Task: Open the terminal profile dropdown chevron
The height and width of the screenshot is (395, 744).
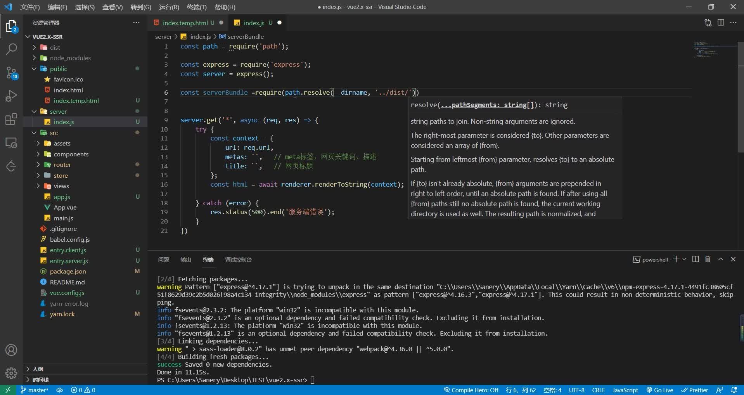Action: (684, 259)
